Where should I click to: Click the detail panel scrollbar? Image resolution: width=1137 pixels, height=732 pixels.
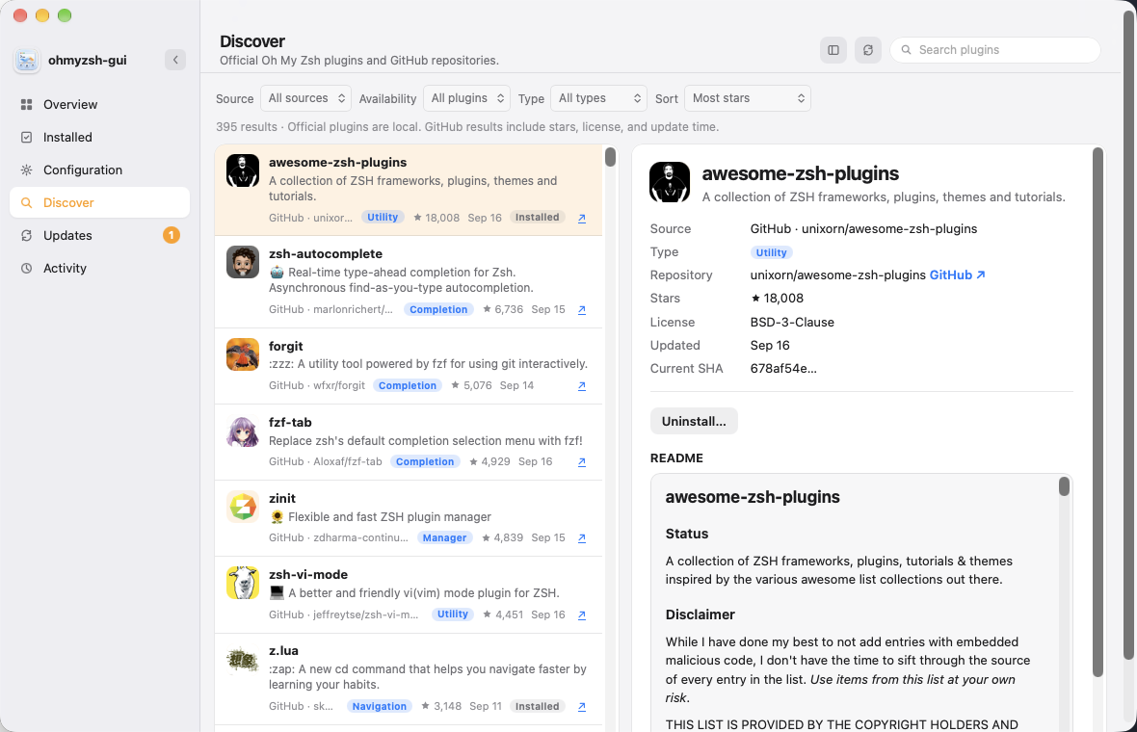pos(1097,411)
